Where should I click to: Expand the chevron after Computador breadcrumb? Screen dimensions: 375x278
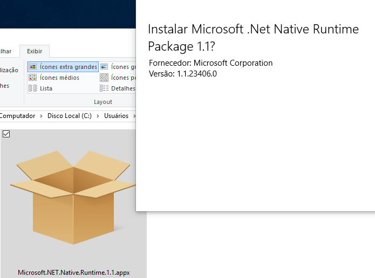point(41,116)
